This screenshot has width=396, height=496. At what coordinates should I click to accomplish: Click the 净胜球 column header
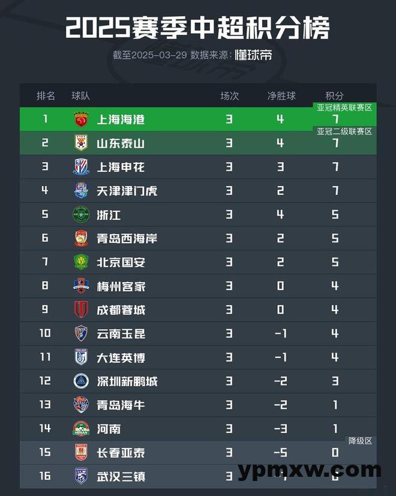pyautogui.click(x=281, y=96)
